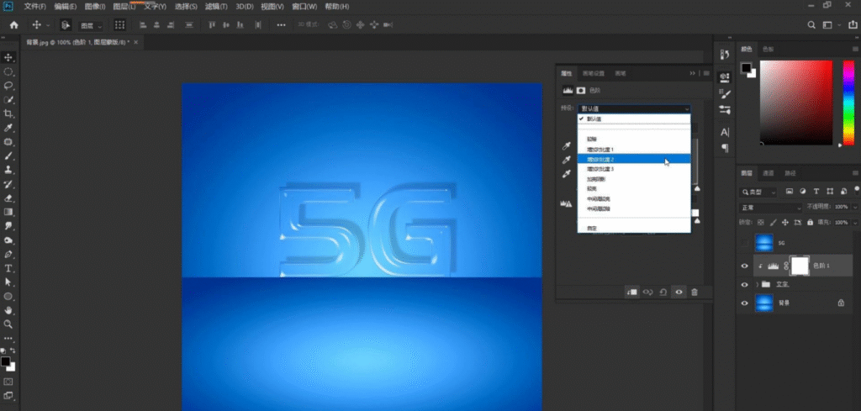Choose 增加对比度 1 from preset list
This screenshot has height=411, width=861.
634,150
